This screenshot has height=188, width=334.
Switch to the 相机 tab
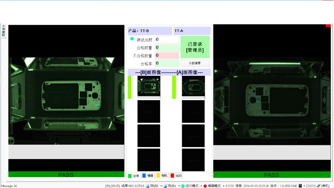(162, 176)
